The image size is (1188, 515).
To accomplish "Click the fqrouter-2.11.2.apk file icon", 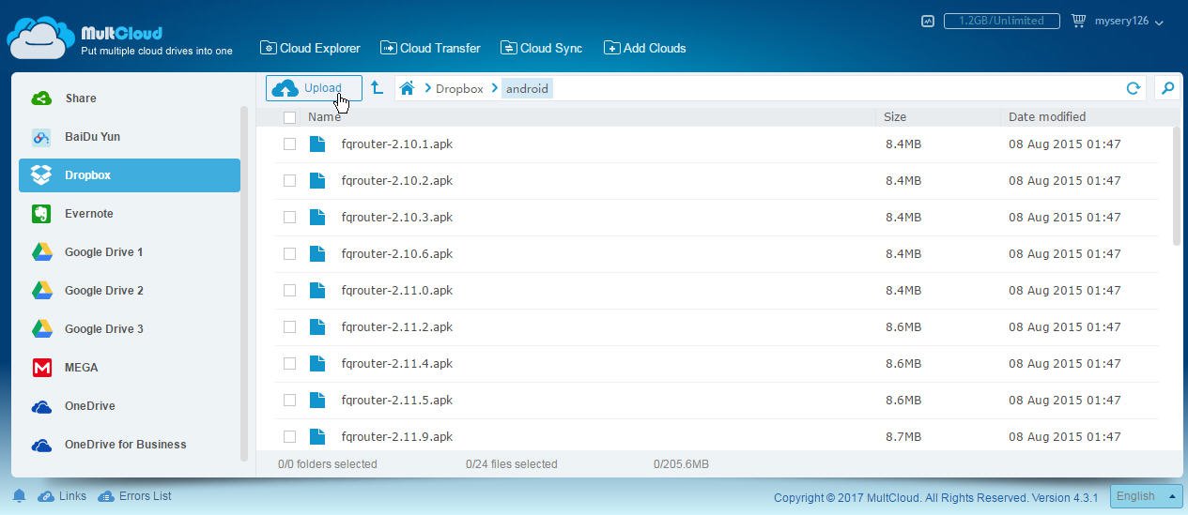I will coord(317,326).
